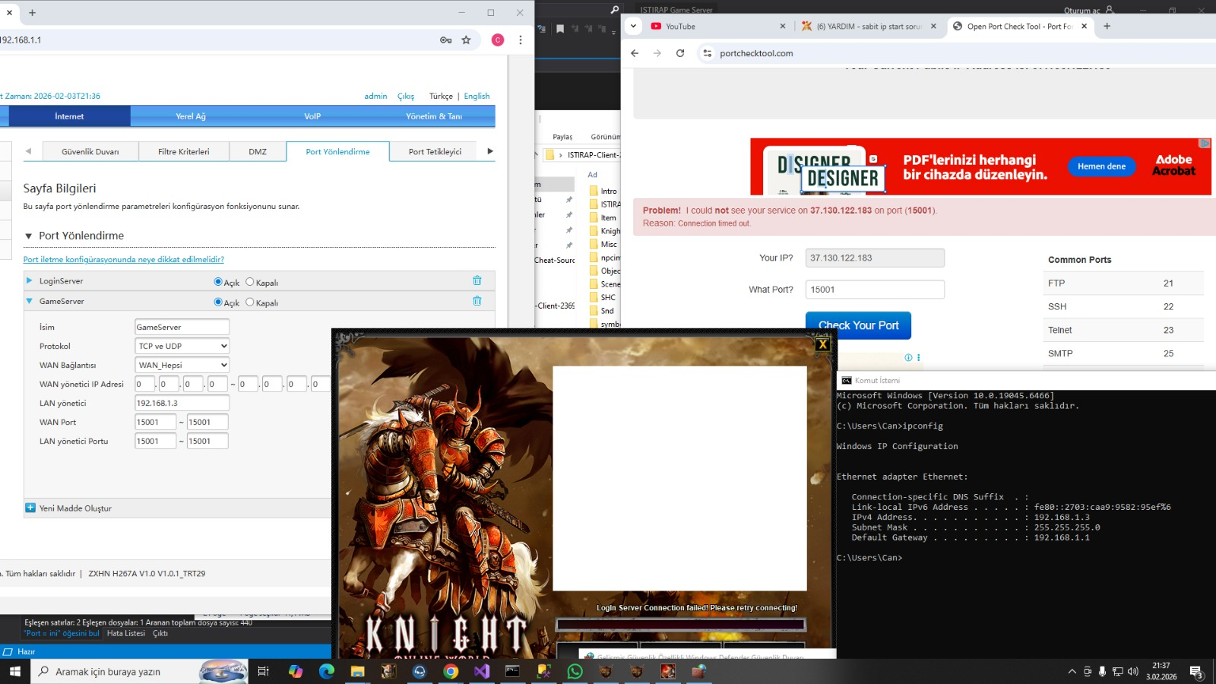This screenshot has height=684, width=1216.
Task: Show hidden system tray icons
Action: click(1072, 671)
